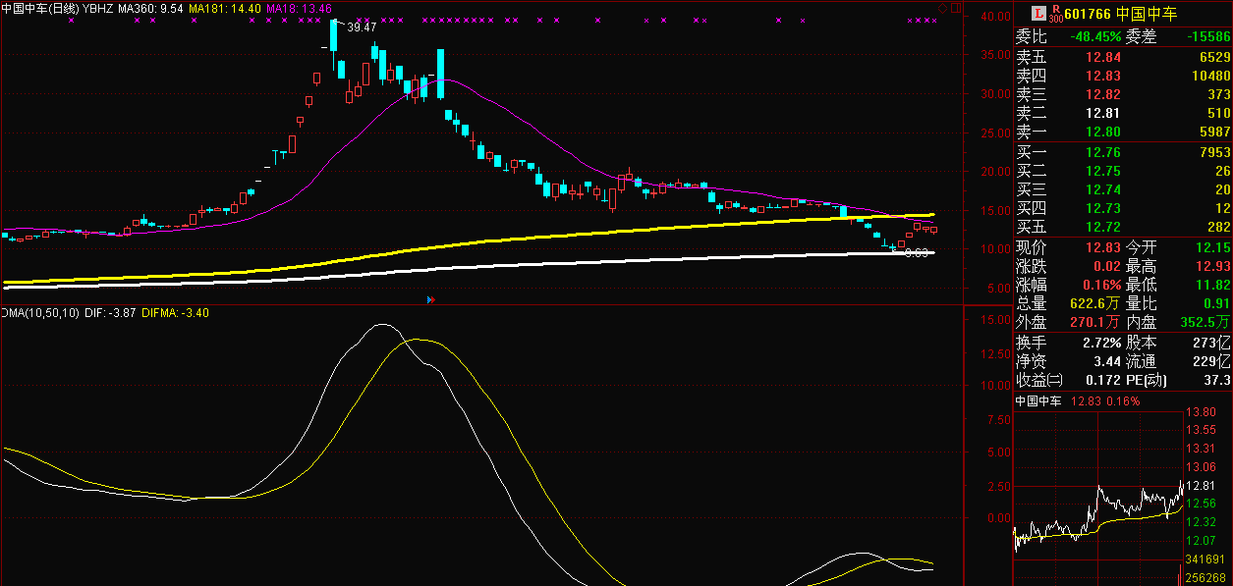Select the magenta MA18: 13.46 readout
Image resolution: width=1233 pixels, height=586 pixels.
pos(299,8)
